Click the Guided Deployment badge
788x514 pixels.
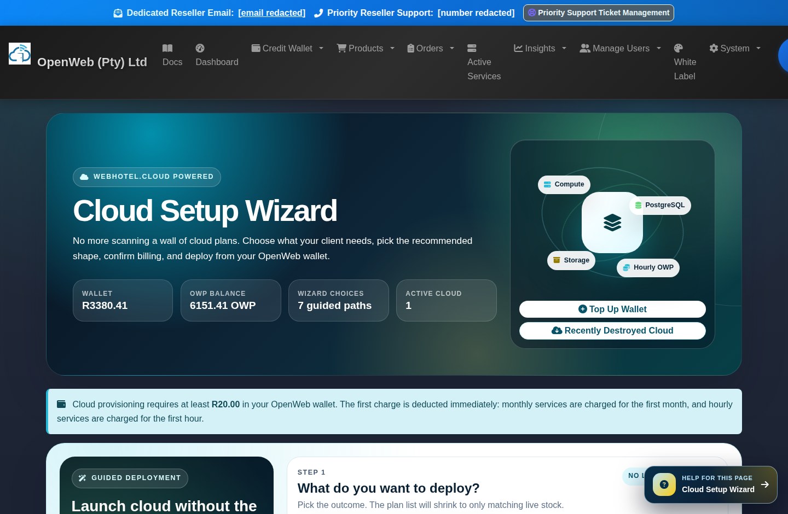130,478
